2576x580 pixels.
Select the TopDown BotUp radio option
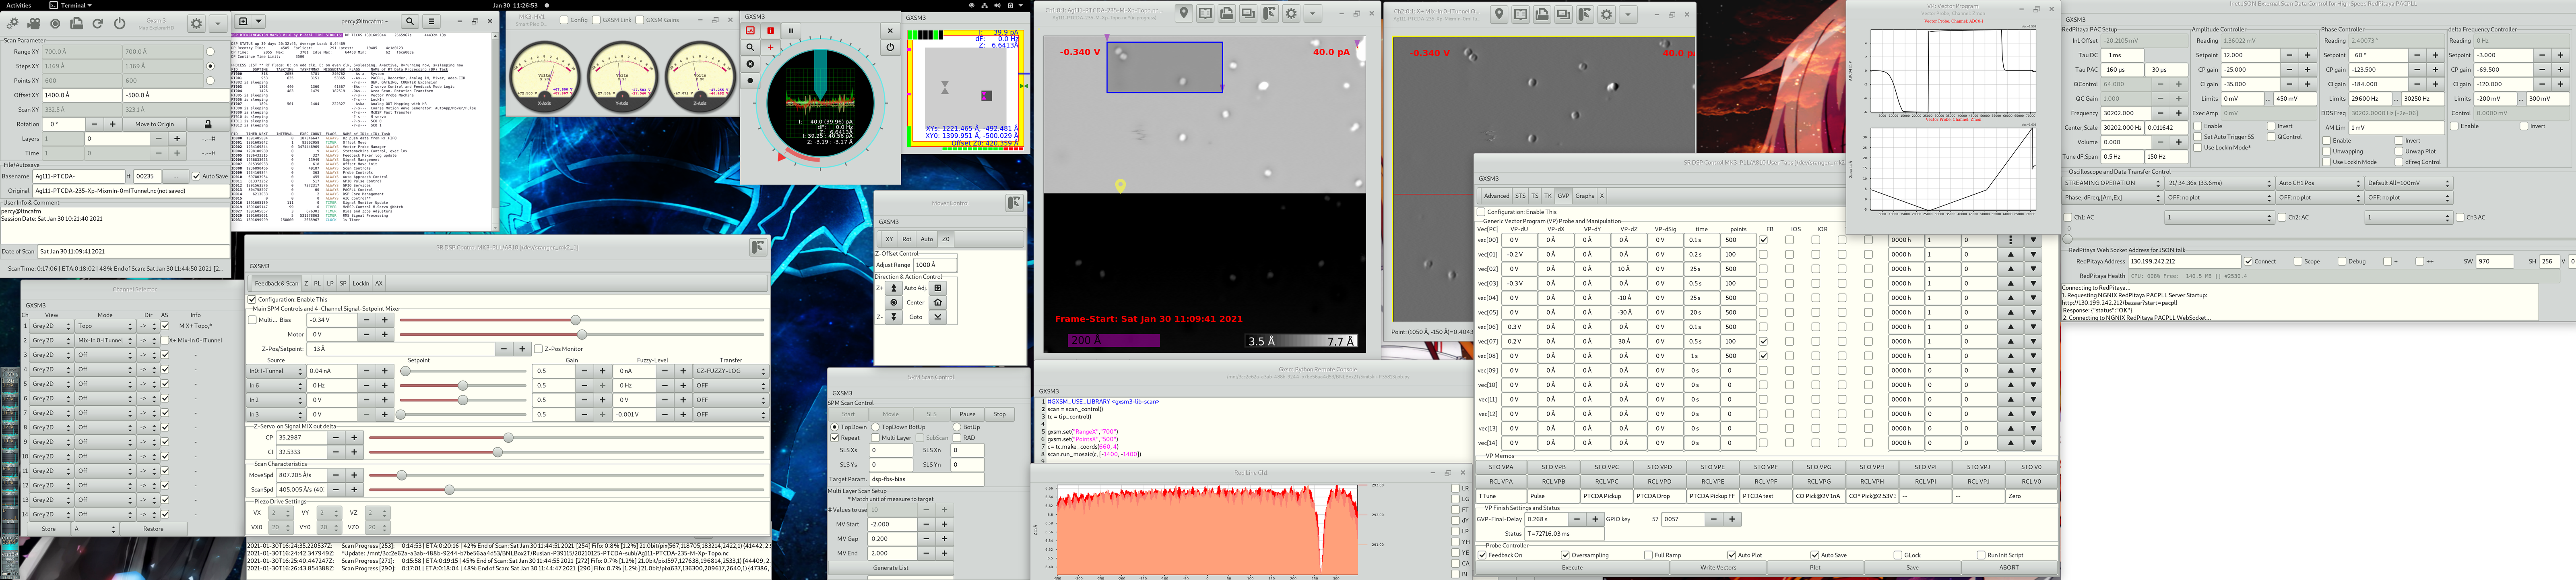[x=876, y=427]
